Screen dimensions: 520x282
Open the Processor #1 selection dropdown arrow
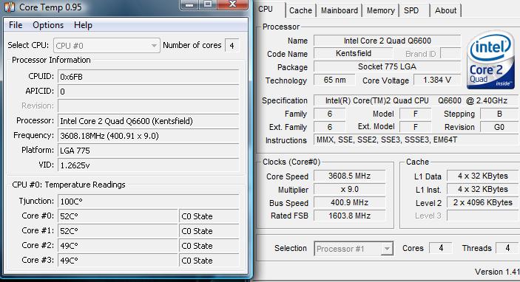[x=387, y=249]
